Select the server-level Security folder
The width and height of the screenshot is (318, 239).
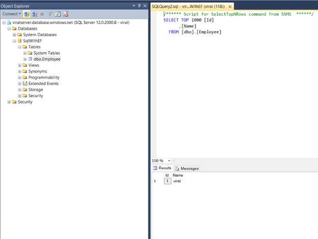pyautogui.click(x=25, y=102)
